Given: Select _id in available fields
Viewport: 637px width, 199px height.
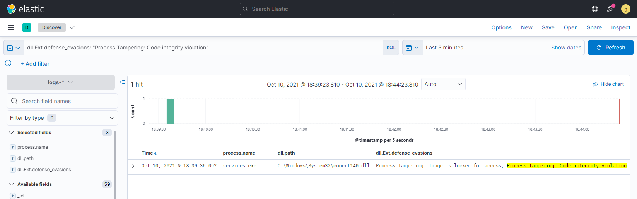Looking at the screenshot, I should tap(20, 196).
